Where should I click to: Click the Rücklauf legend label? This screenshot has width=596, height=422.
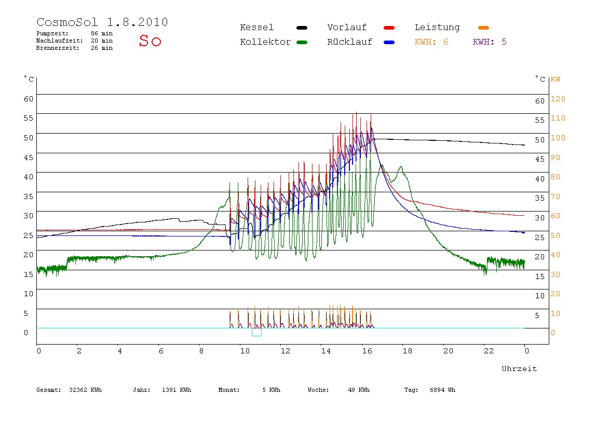coord(350,42)
